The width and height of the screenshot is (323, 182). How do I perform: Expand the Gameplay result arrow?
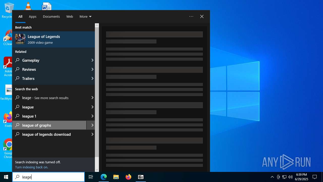pos(92,60)
